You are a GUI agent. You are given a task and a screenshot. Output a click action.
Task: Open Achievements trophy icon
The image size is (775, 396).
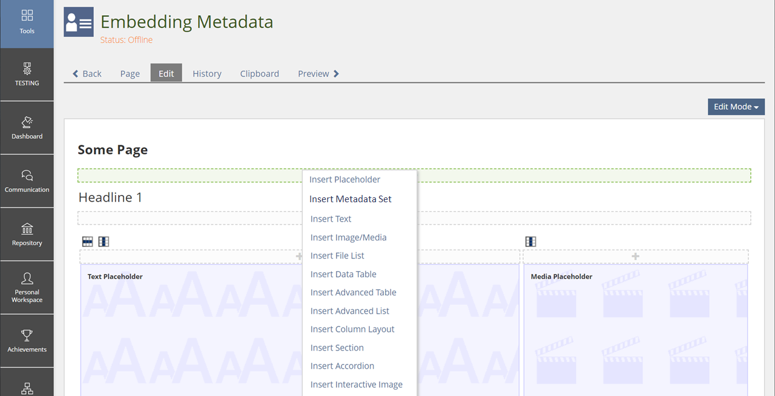pos(27,340)
